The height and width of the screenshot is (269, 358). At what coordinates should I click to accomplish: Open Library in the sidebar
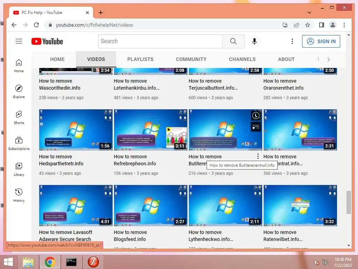19,169
